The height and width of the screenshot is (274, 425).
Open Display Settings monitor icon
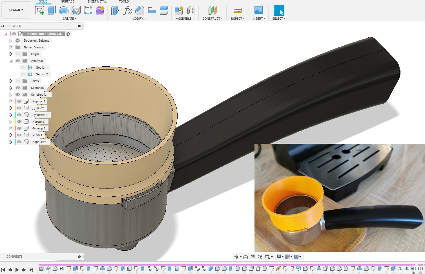point(279,257)
